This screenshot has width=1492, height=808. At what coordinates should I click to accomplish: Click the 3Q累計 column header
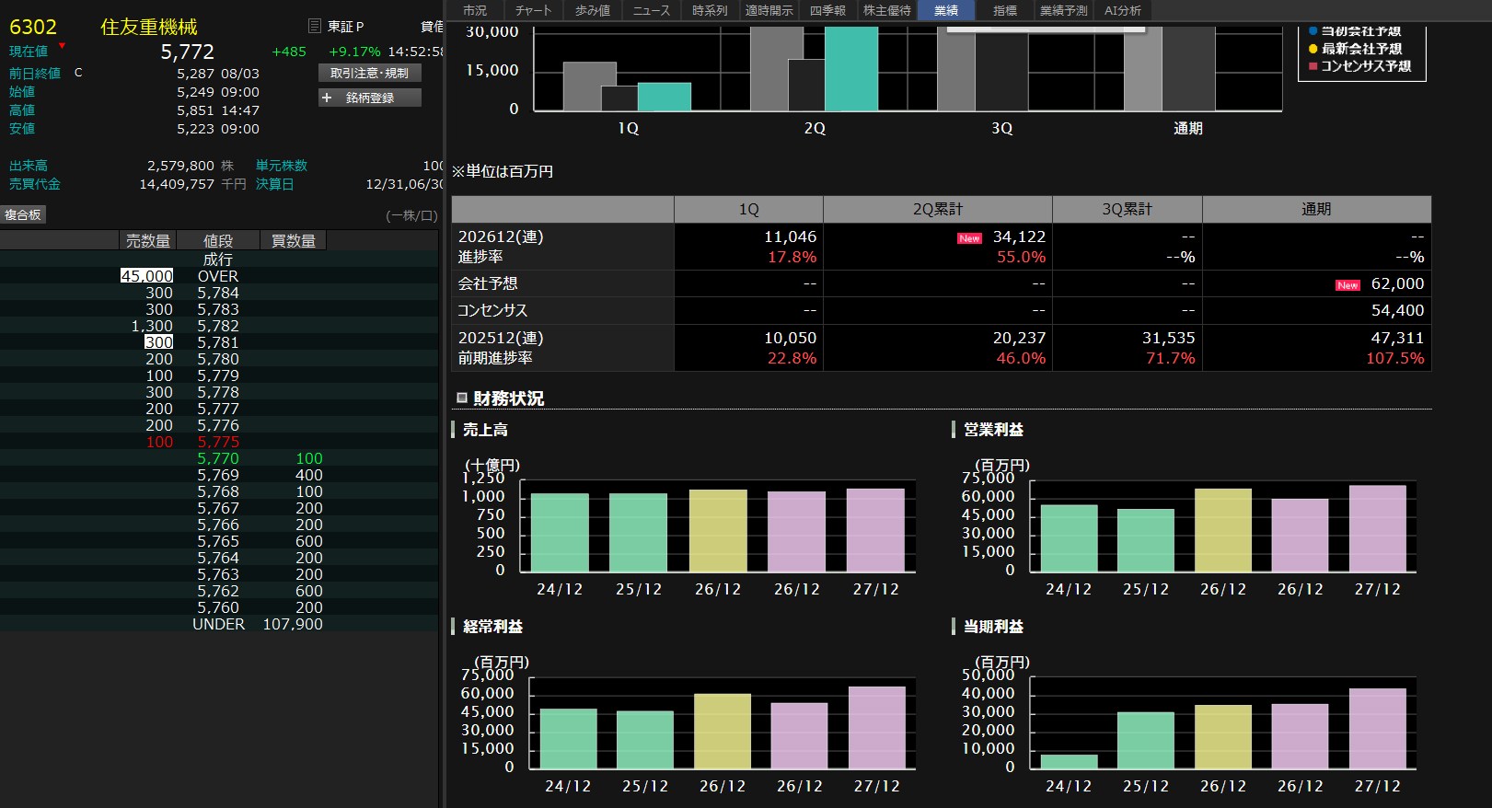point(1128,209)
